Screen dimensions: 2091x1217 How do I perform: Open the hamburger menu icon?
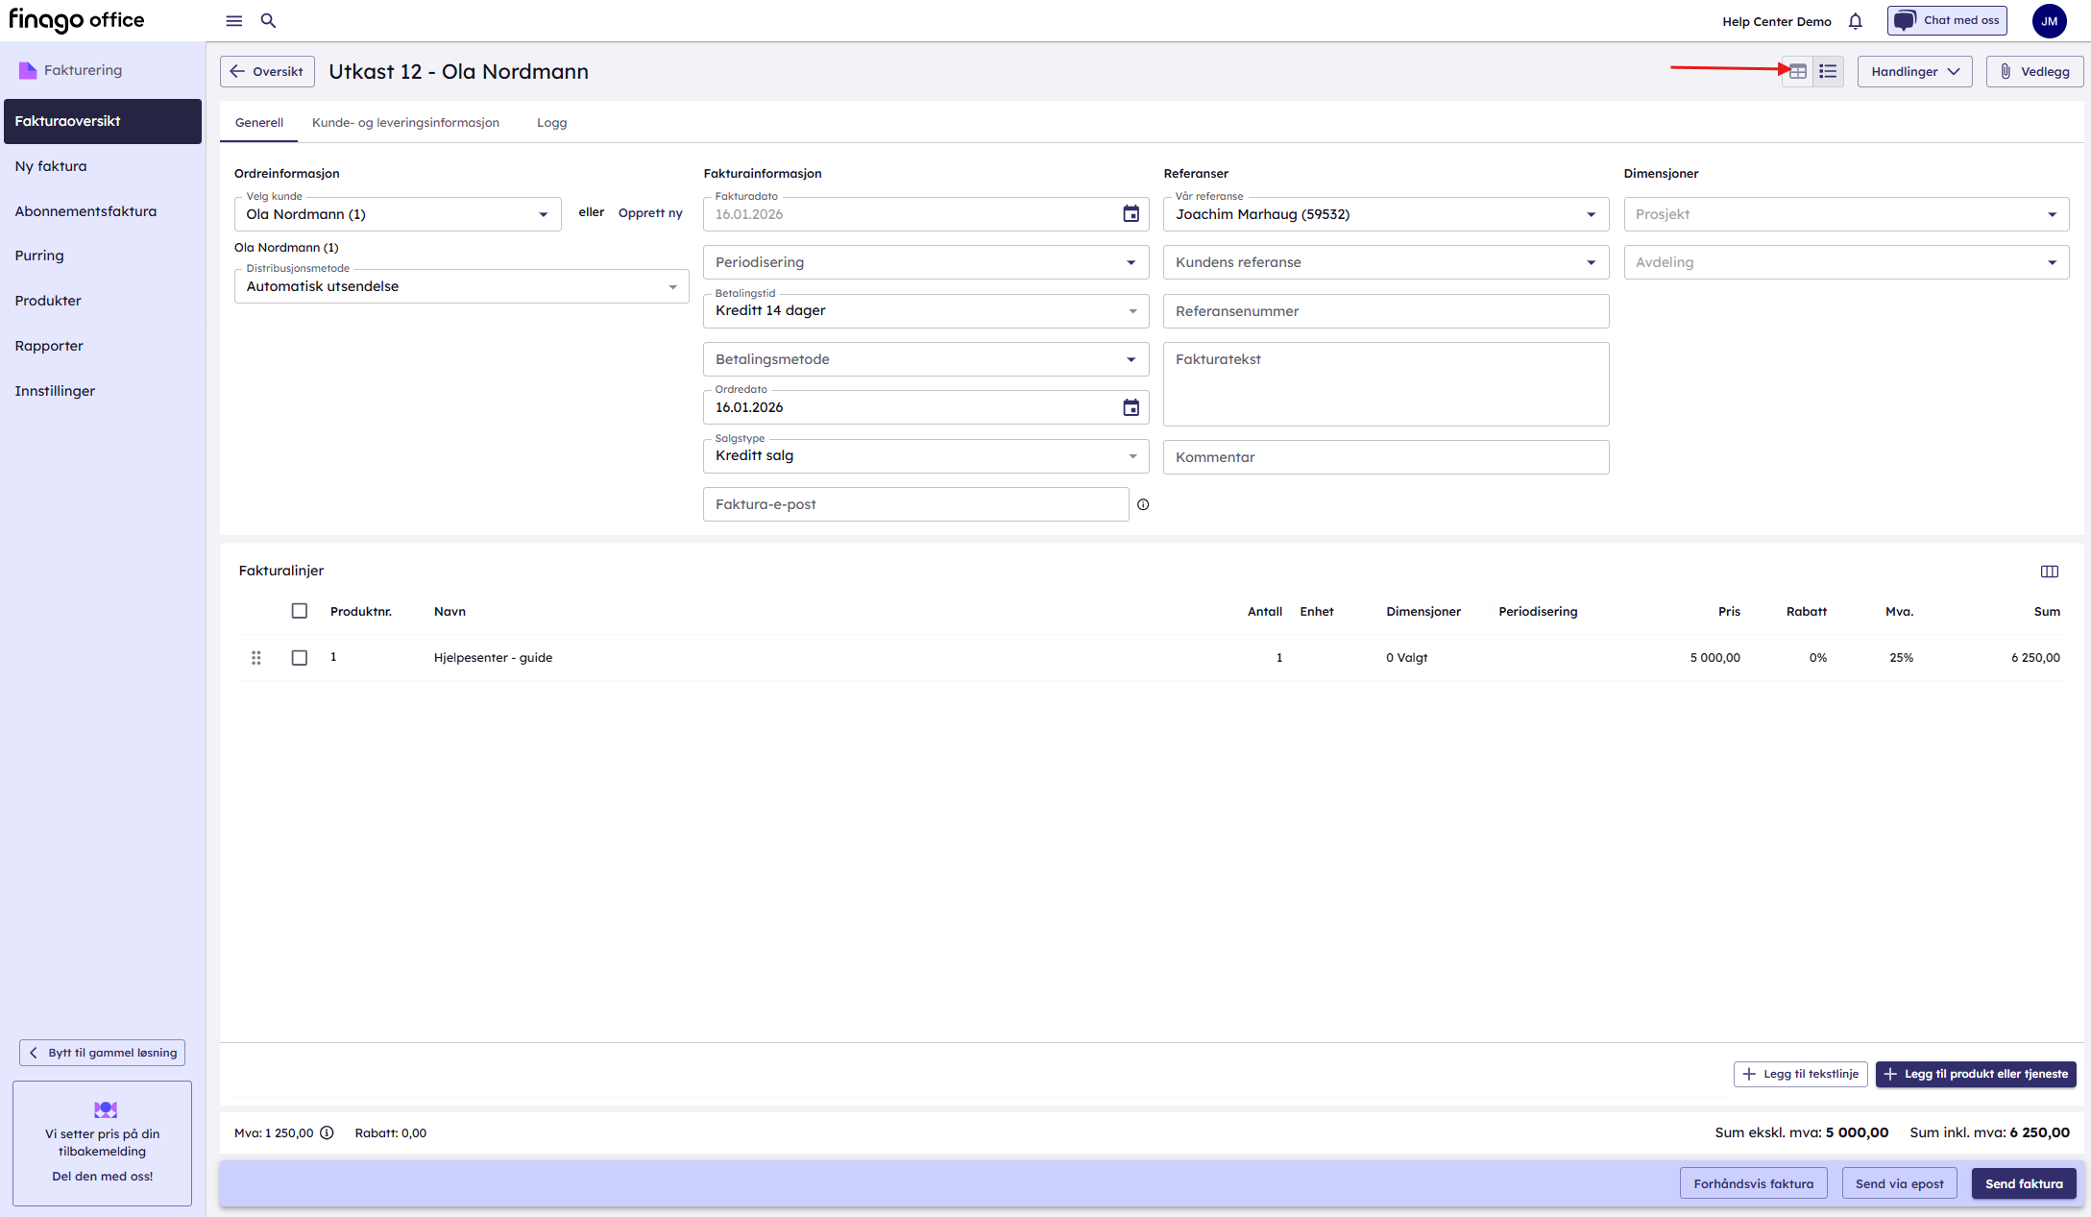point(233,20)
